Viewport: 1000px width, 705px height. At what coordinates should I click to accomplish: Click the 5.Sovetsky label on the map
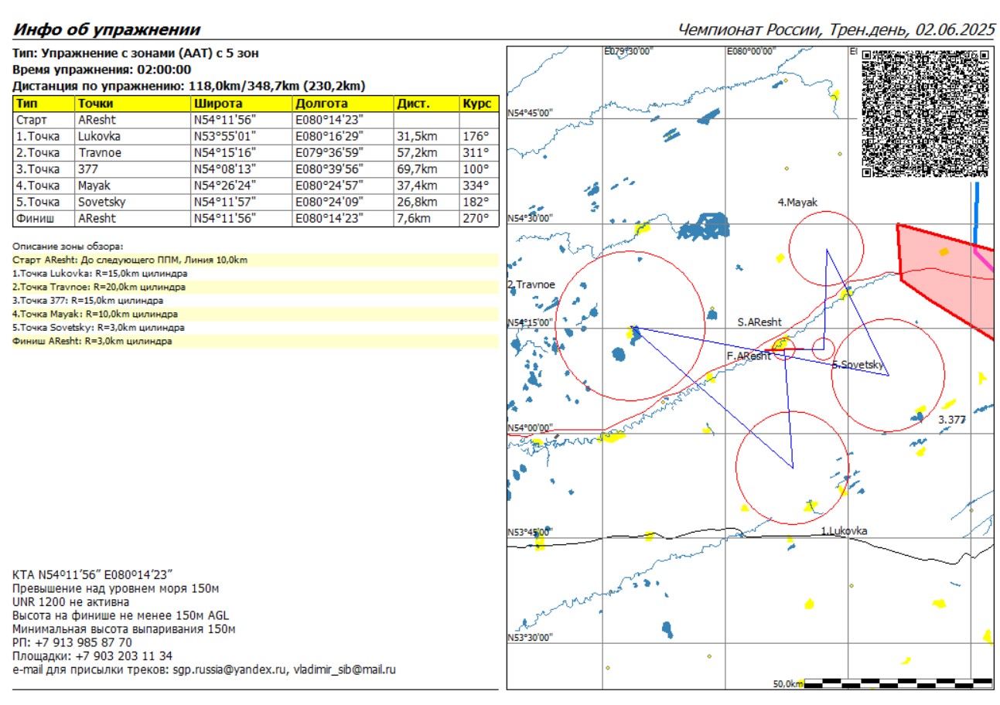pos(858,364)
